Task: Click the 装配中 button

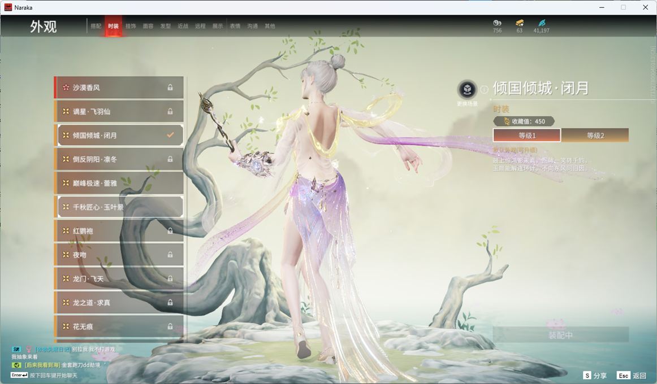Action: (561, 335)
